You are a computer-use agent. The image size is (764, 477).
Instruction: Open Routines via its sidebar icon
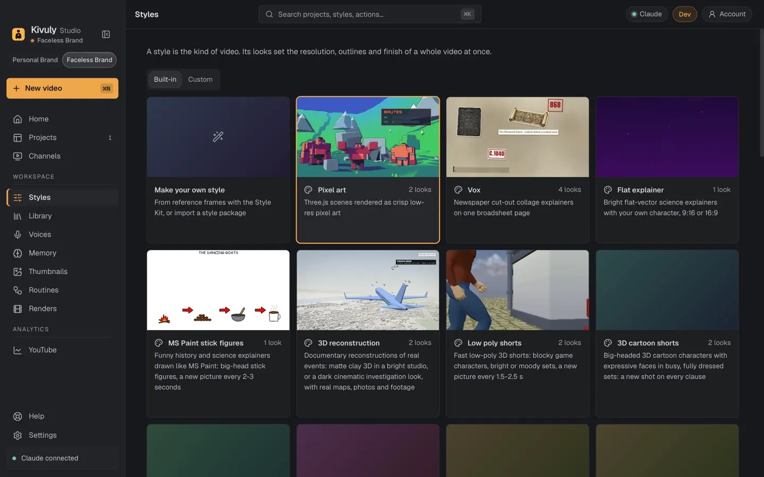pos(18,290)
